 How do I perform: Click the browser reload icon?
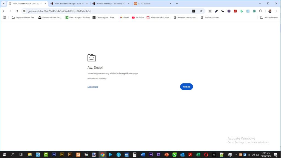click(17, 11)
